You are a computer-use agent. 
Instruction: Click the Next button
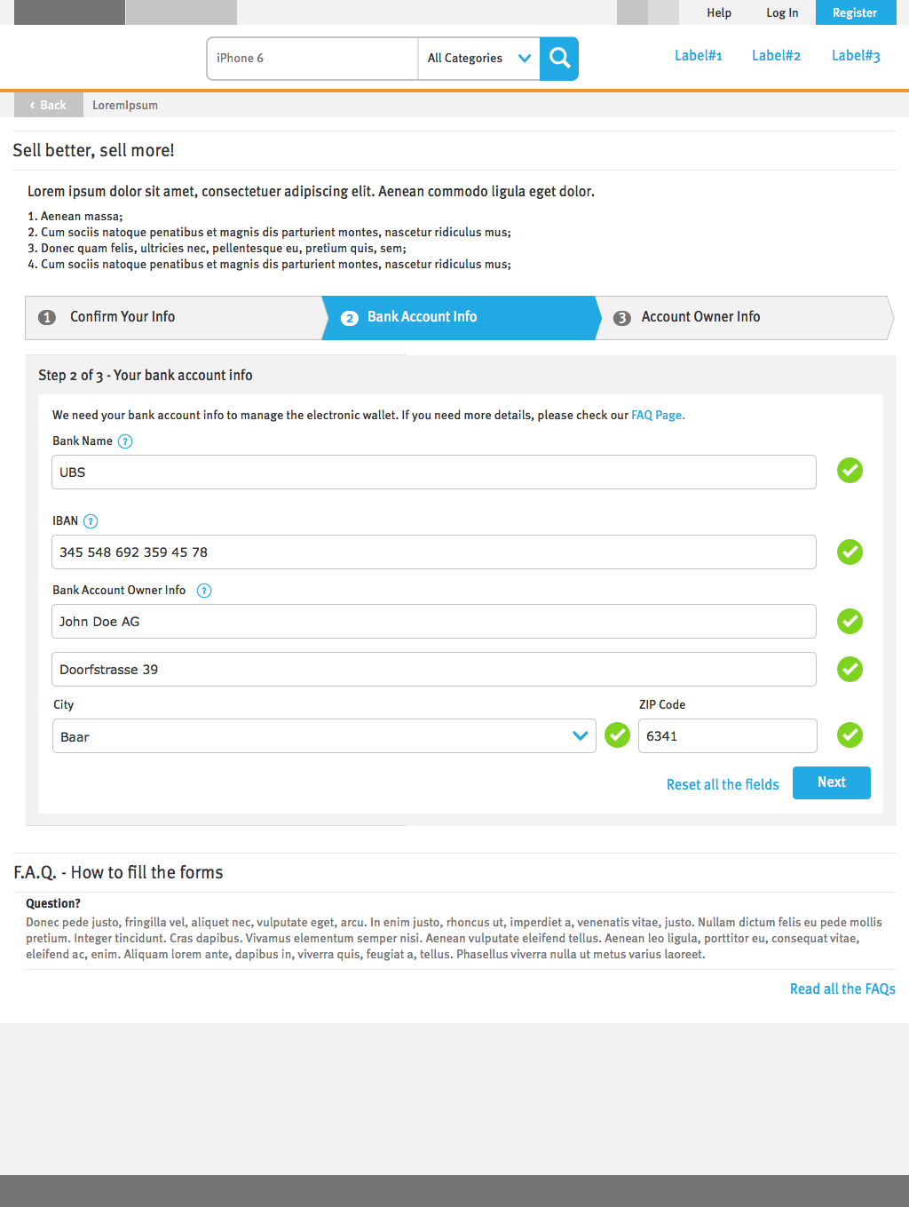point(832,782)
